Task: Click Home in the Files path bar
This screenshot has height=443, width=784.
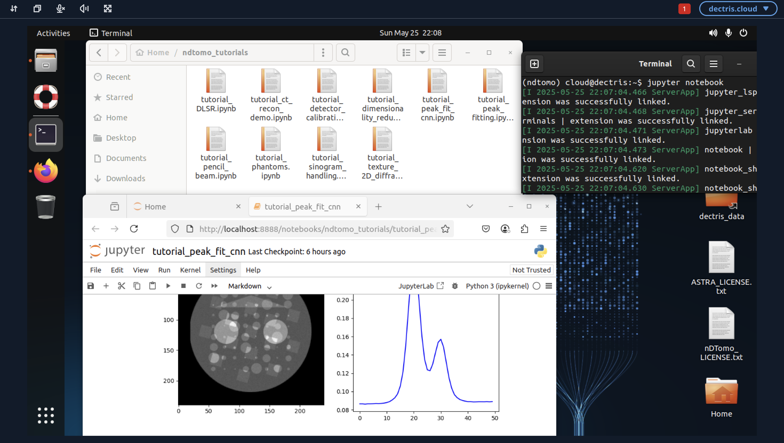Action: coord(153,52)
